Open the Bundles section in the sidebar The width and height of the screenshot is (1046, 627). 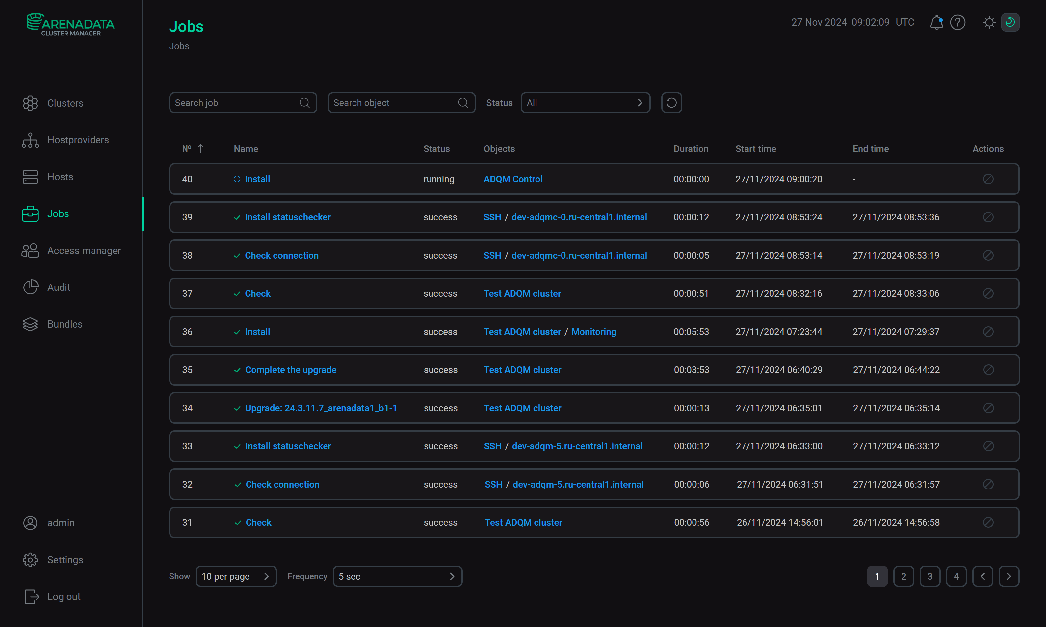[65, 324]
